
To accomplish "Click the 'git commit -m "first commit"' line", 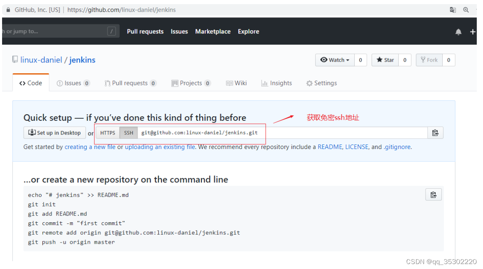I will click(77, 223).
